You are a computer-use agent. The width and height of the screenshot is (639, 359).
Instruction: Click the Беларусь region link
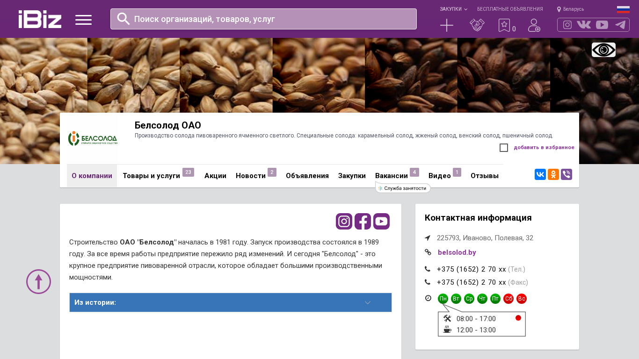tap(574, 9)
